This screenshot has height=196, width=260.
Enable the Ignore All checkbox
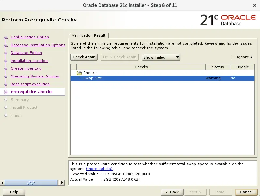pos(234,57)
